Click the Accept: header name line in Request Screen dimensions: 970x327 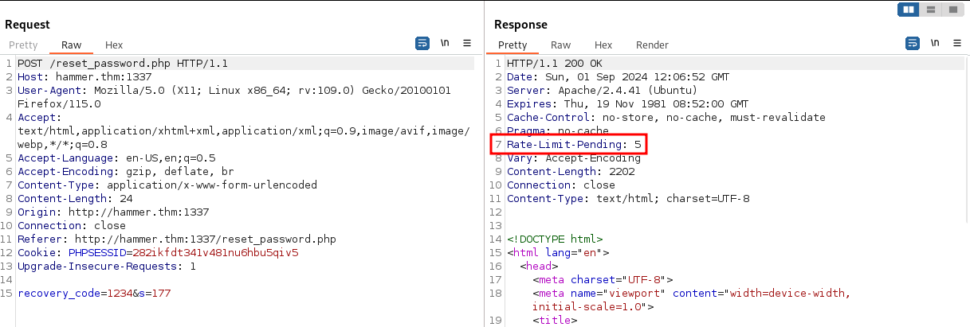coord(37,118)
